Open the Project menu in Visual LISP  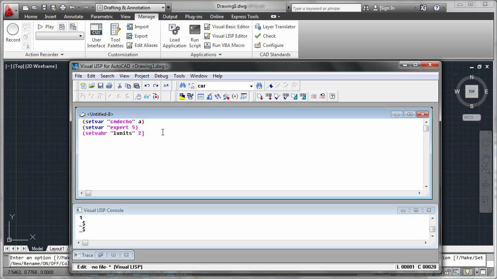(142, 76)
